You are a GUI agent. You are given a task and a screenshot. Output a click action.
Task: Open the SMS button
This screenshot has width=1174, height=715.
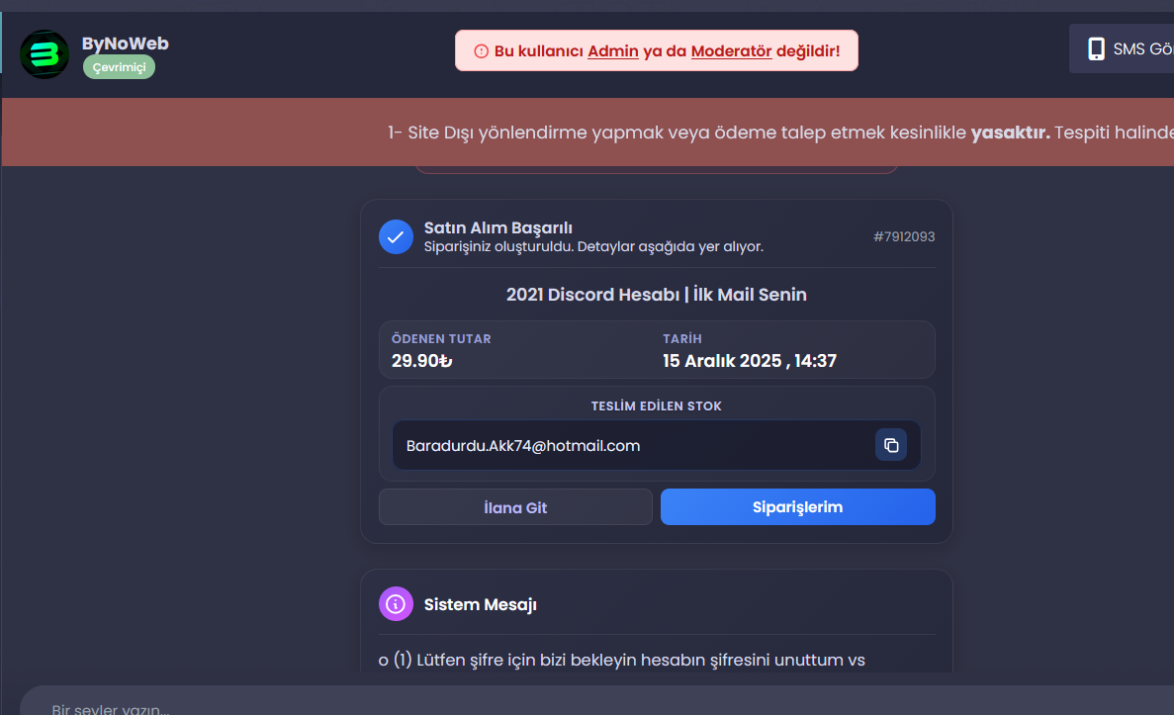[1122, 48]
